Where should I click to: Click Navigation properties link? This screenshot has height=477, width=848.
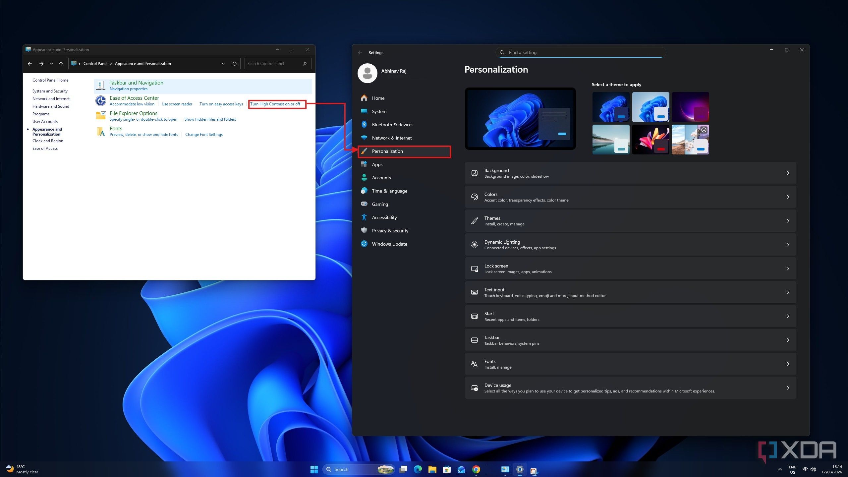[x=129, y=89]
